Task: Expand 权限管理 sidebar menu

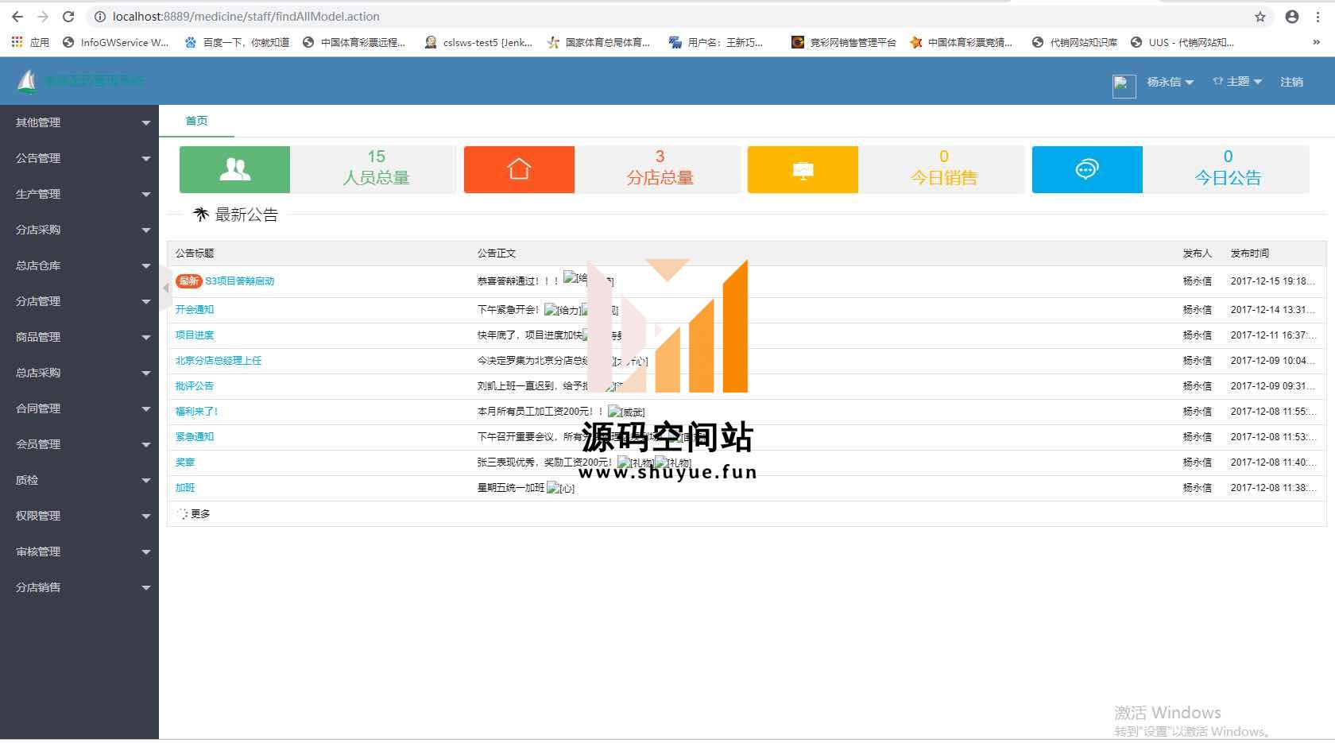Action: point(79,516)
